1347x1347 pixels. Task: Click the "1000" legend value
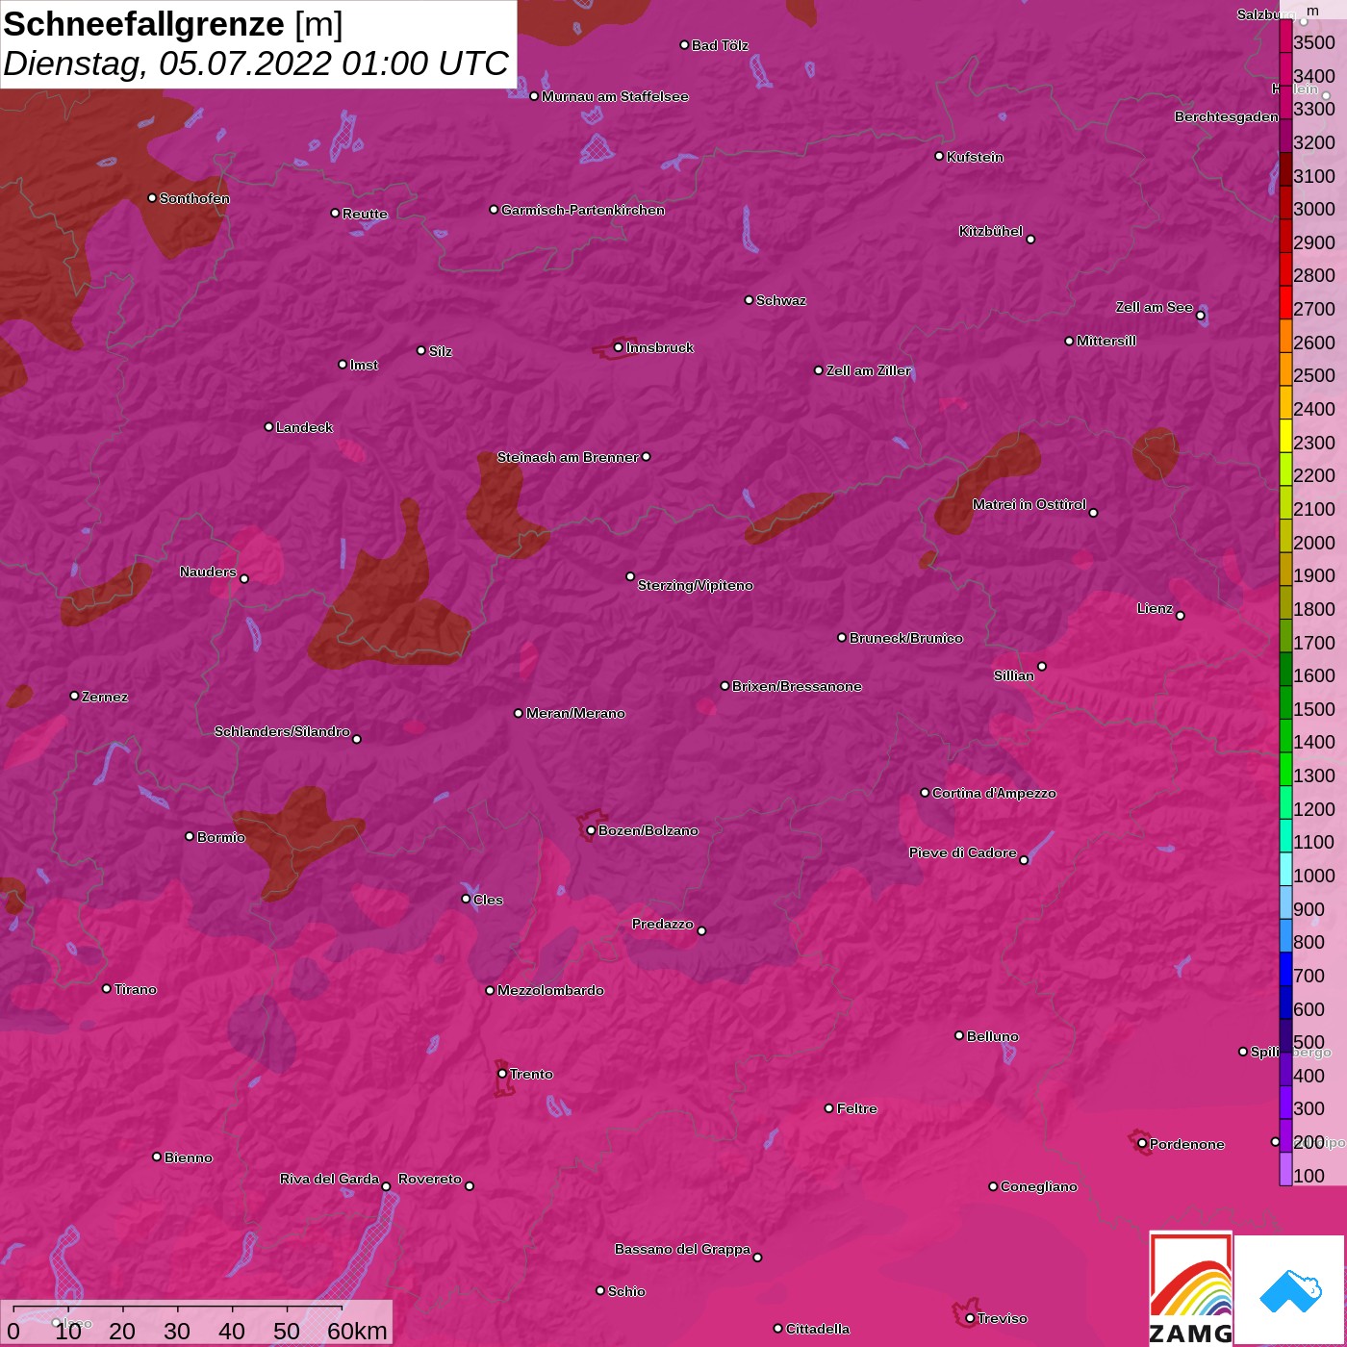point(1314,876)
